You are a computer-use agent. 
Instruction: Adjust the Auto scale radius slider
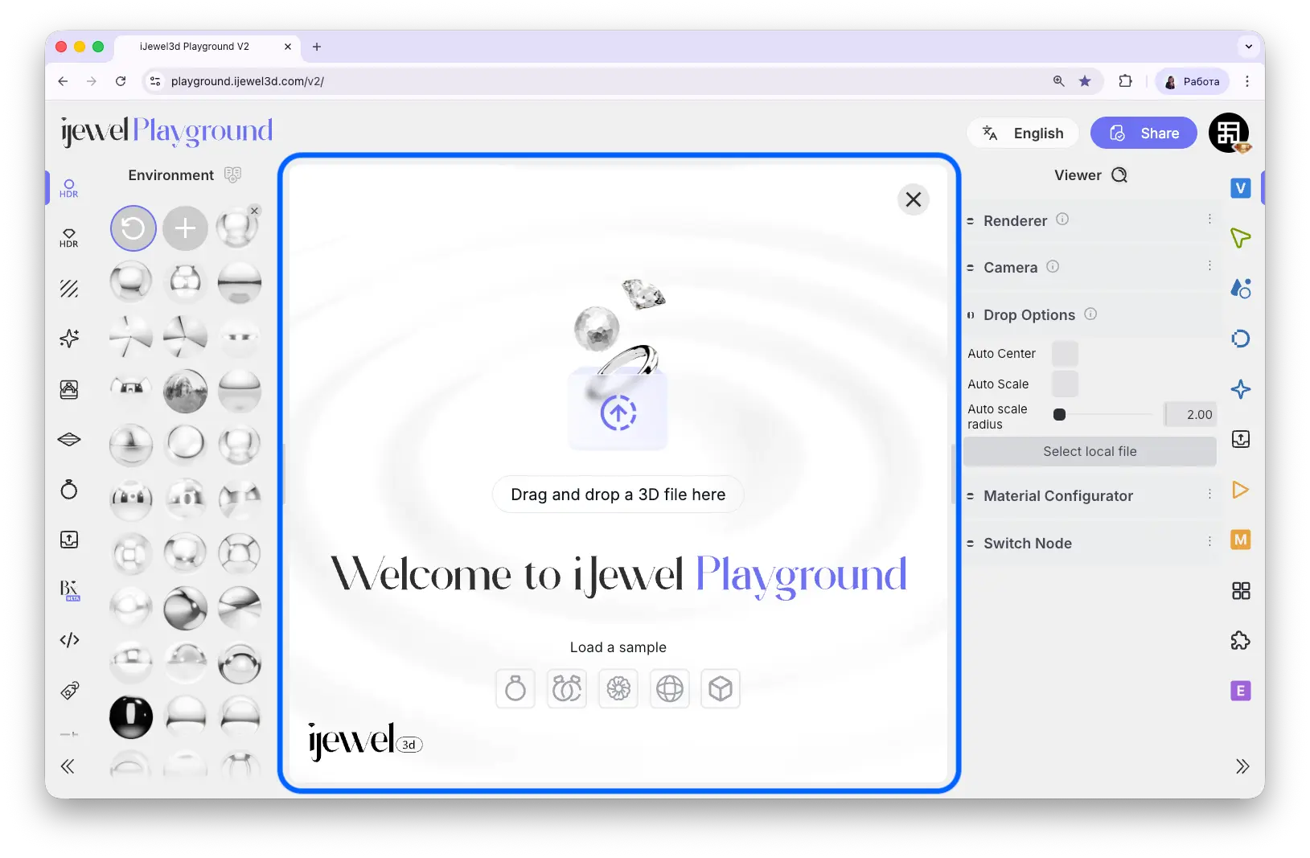tap(1103, 415)
